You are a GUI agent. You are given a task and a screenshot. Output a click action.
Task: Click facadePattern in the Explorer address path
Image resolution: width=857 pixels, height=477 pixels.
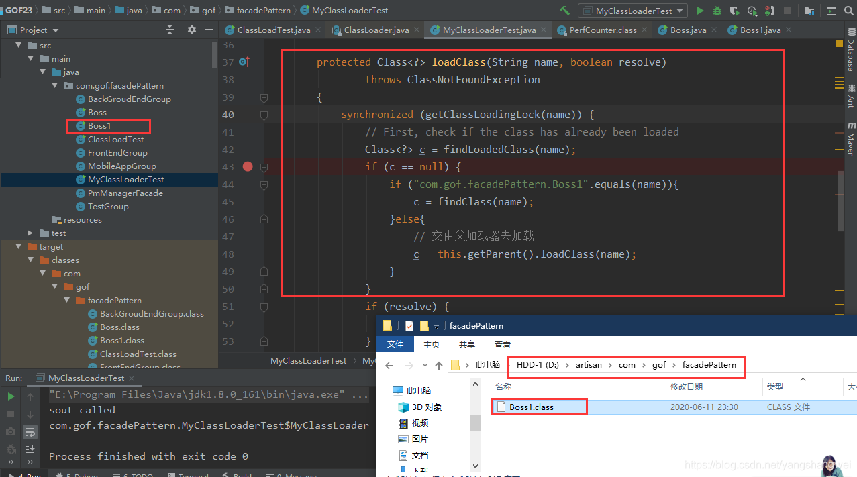(x=709, y=365)
